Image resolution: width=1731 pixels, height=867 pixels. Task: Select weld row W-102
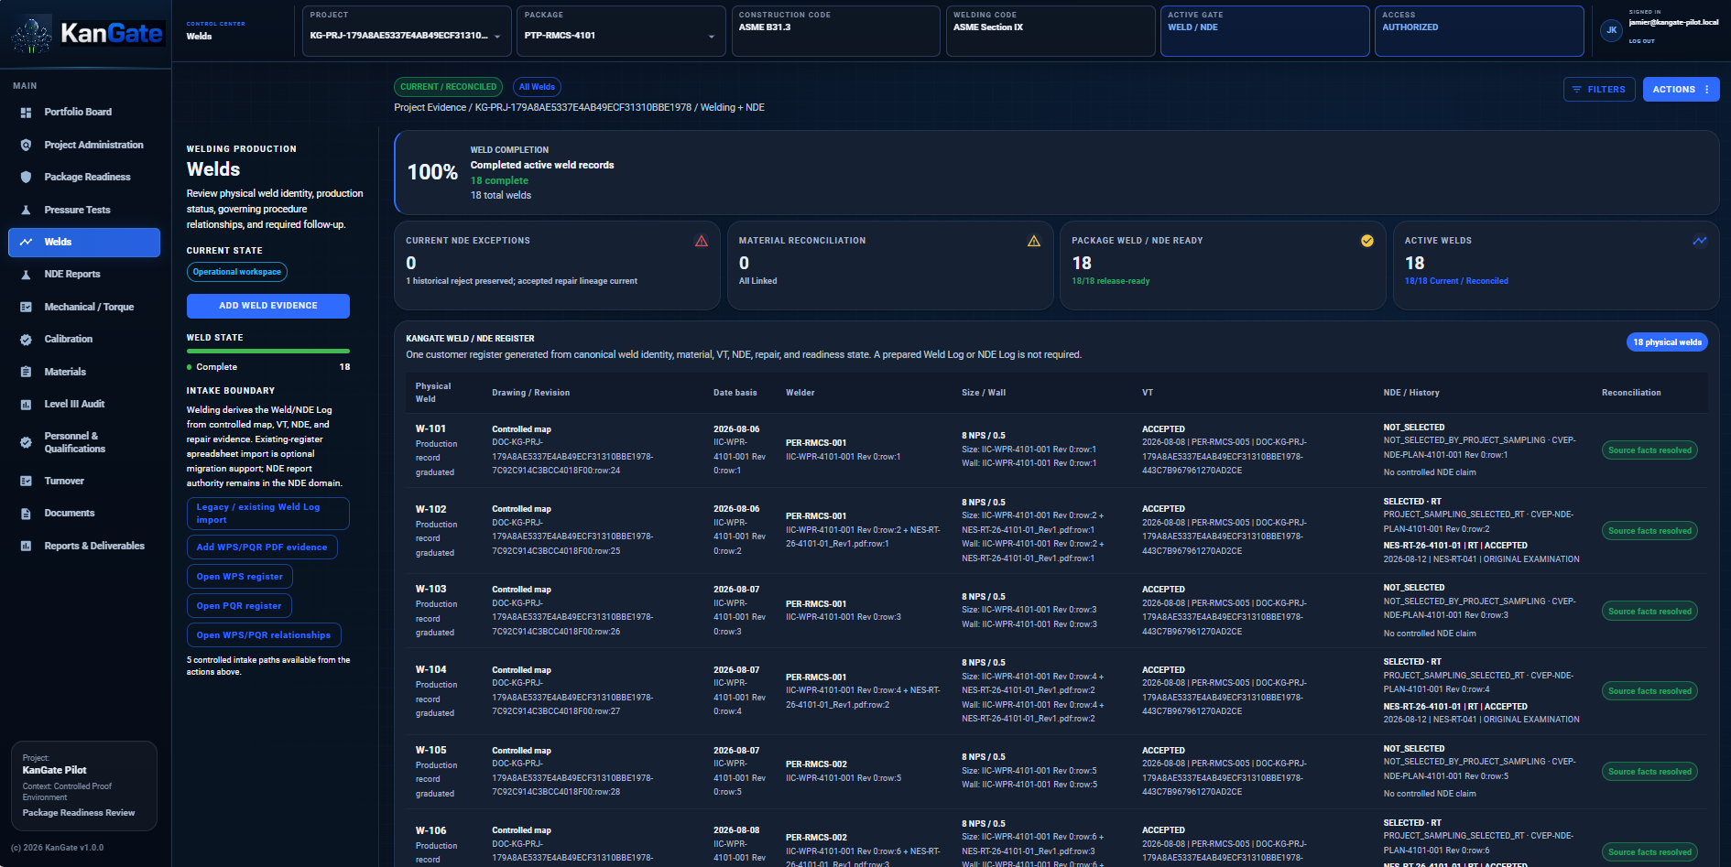point(1056,533)
